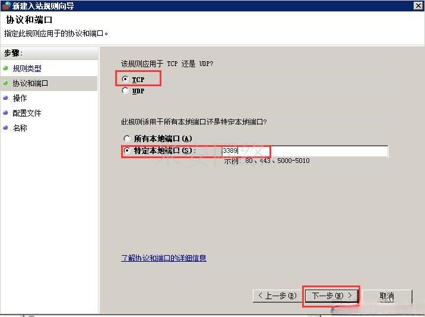Jump to 规则类型 step in sidebar

(x=27, y=68)
